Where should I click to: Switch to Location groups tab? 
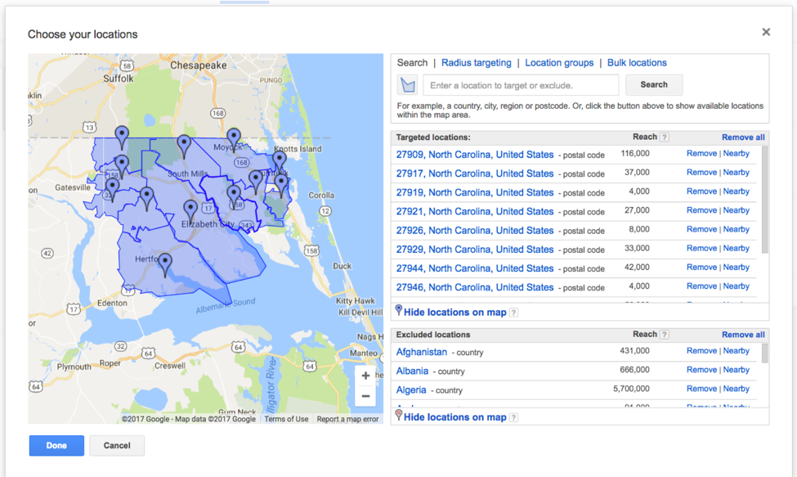coord(559,62)
